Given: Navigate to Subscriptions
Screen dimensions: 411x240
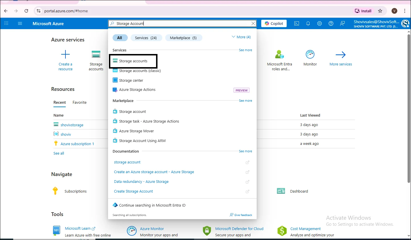Looking at the screenshot, I should tap(75, 191).
